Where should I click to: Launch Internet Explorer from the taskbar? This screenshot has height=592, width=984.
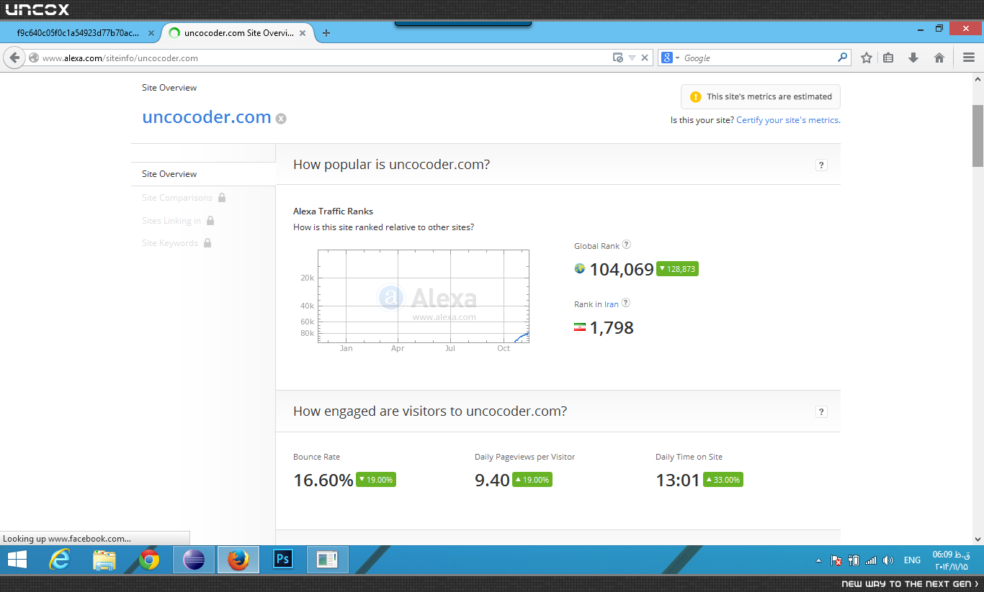click(x=59, y=559)
